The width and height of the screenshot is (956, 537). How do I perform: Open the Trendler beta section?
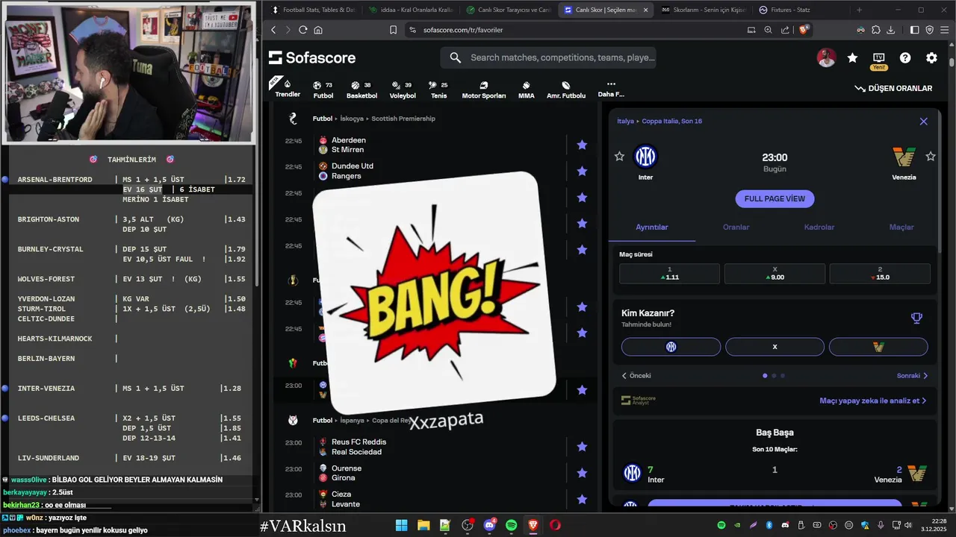[x=288, y=88]
